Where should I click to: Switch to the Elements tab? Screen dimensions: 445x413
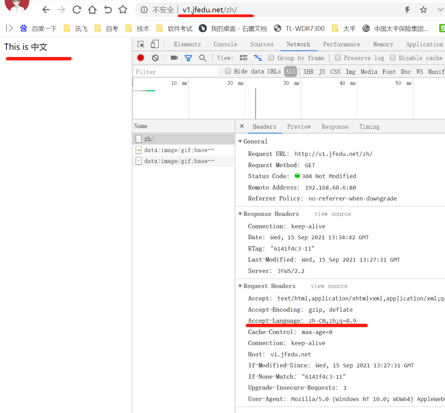click(187, 44)
